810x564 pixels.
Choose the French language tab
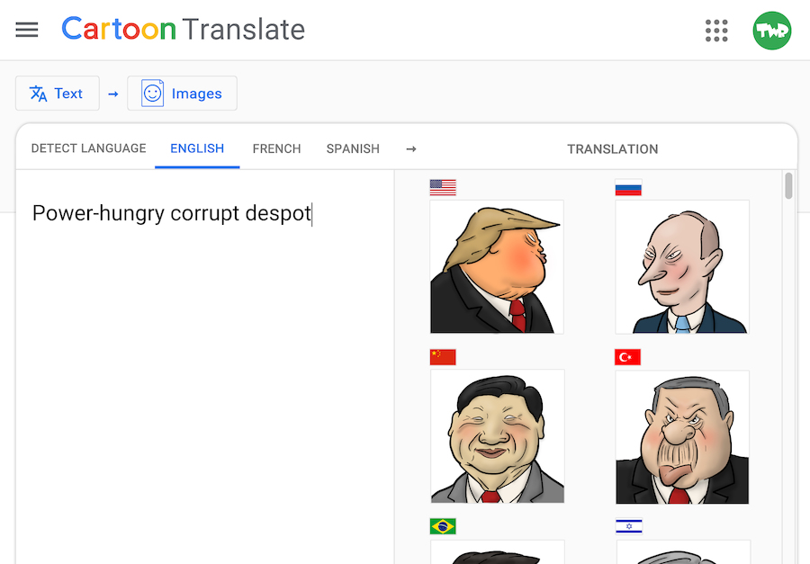(277, 148)
